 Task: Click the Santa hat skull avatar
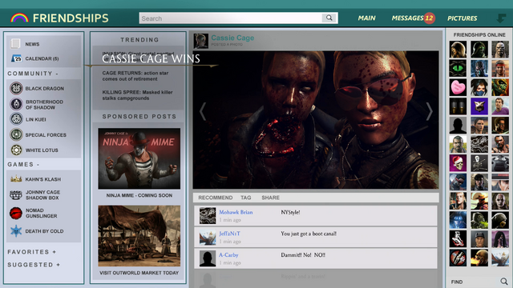(x=458, y=163)
